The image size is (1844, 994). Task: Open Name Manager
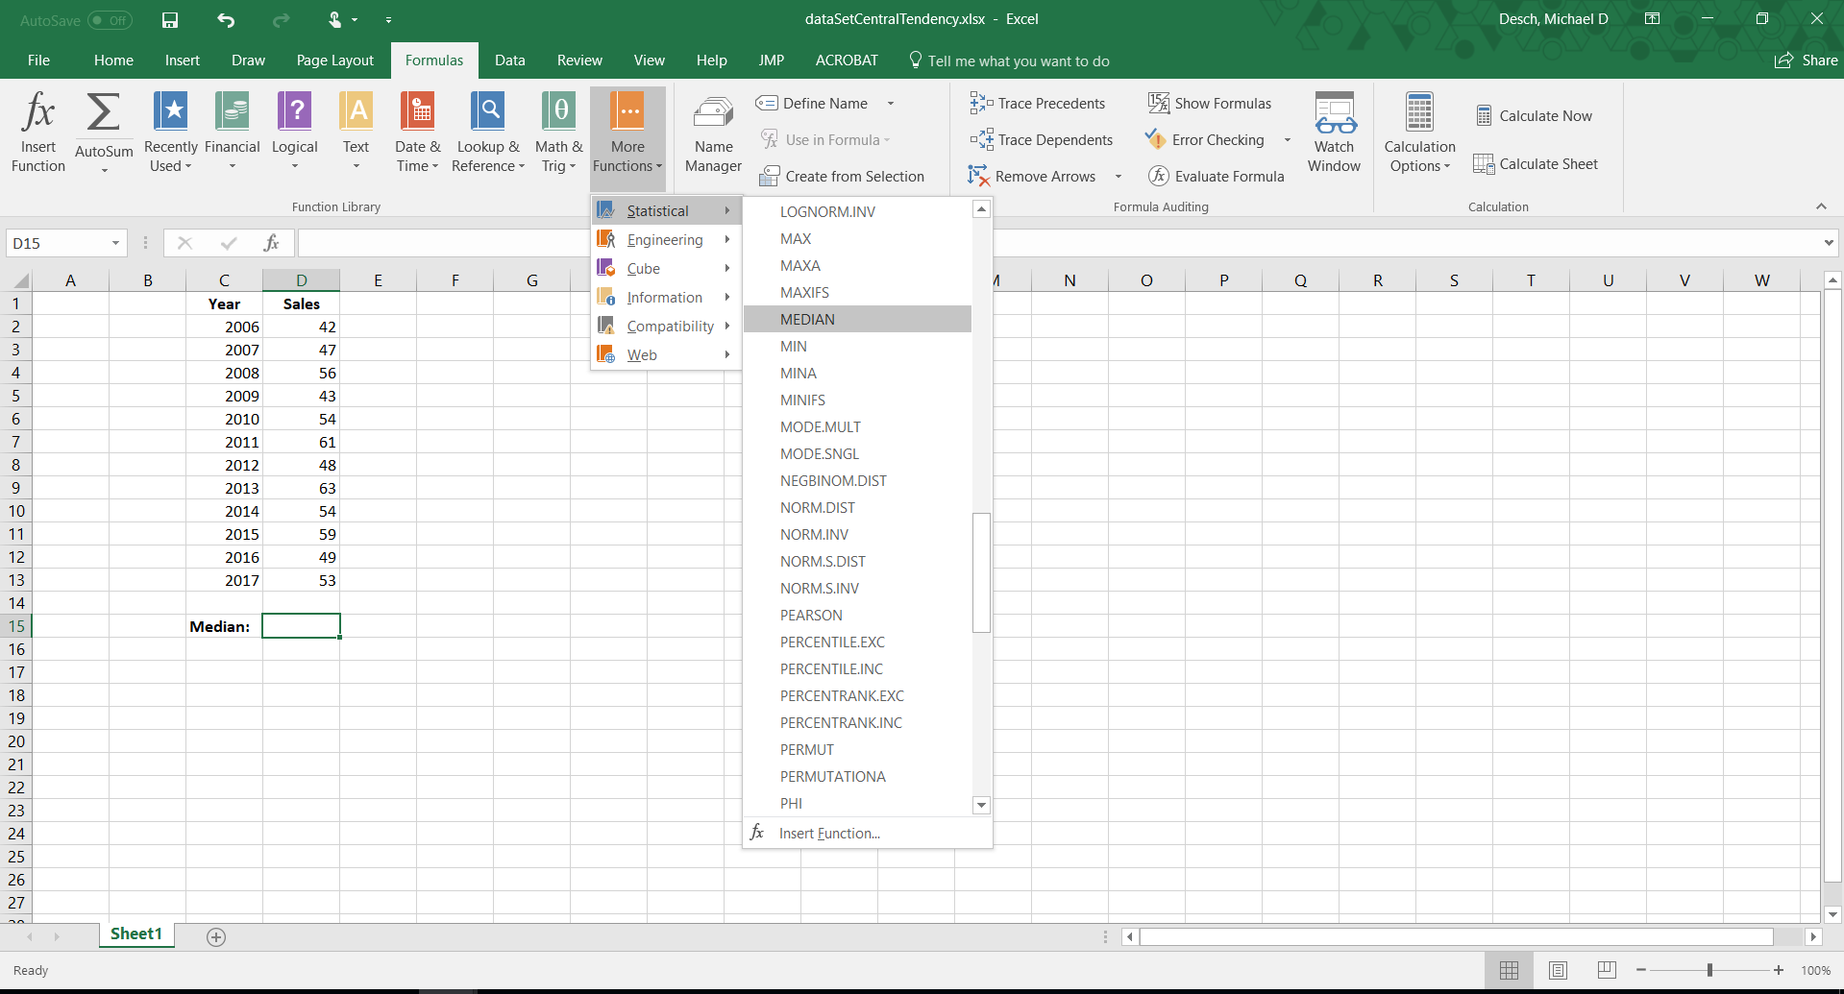coord(713,132)
